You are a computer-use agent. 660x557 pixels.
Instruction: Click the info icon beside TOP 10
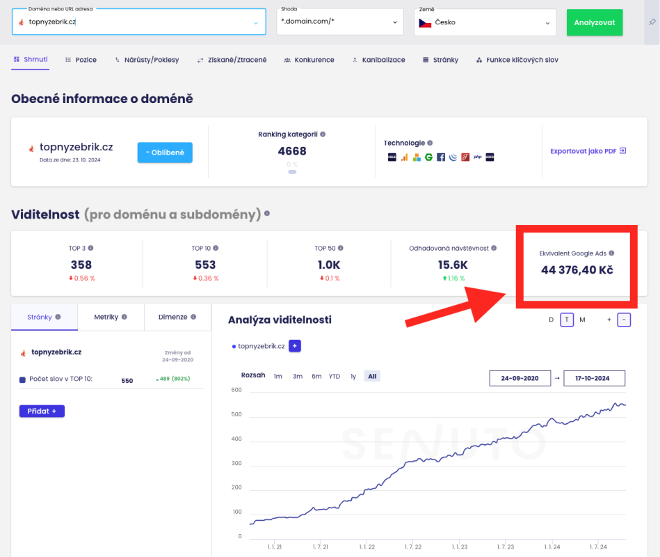point(216,248)
